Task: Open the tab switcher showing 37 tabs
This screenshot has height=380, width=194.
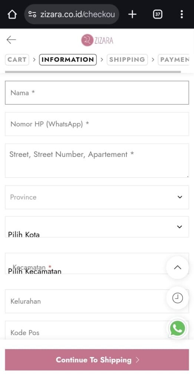Action: (x=158, y=14)
